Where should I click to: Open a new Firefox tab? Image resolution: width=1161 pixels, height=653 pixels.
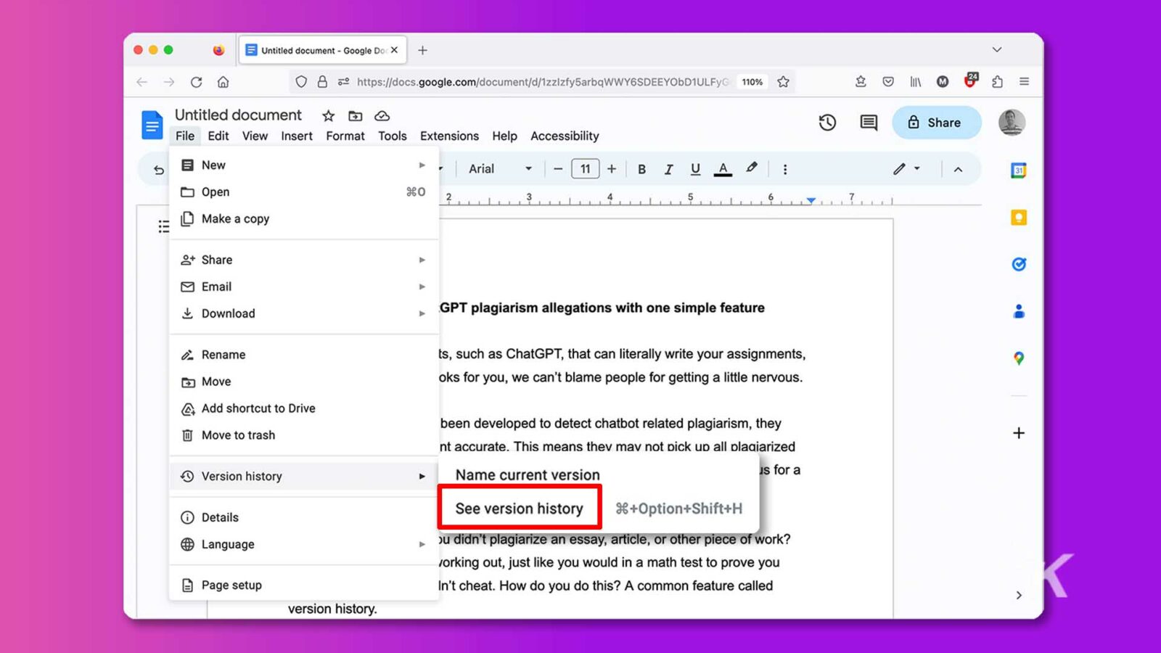pyautogui.click(x=422, y=50)
